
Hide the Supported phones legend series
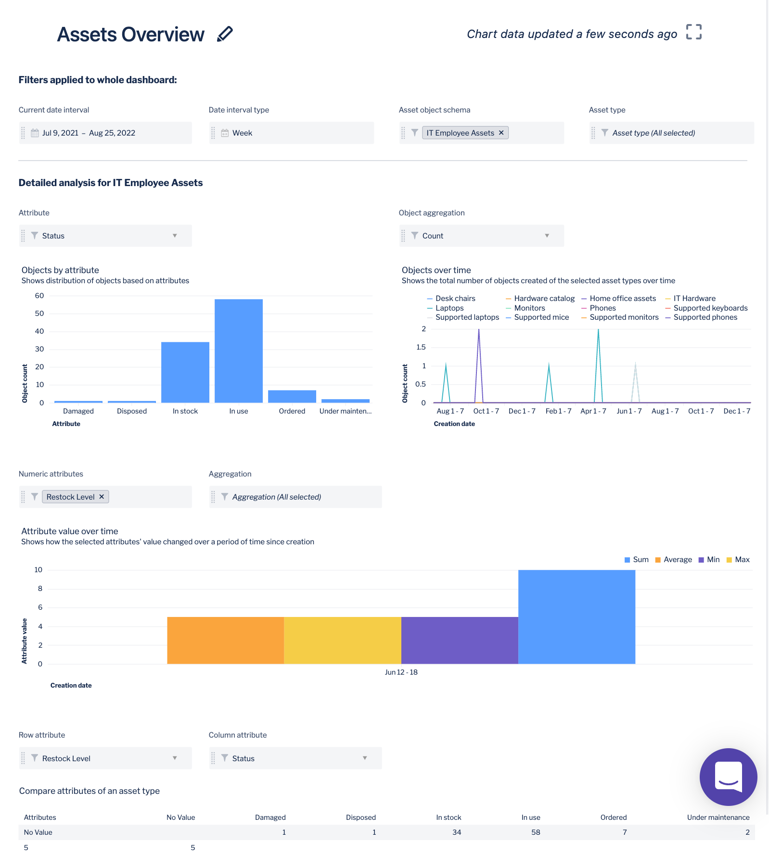point(705,317)
